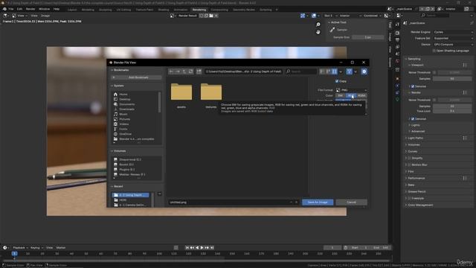Open Pictures in System list
The width and height of the screenshot is (476, 268).
click(124, 119)
